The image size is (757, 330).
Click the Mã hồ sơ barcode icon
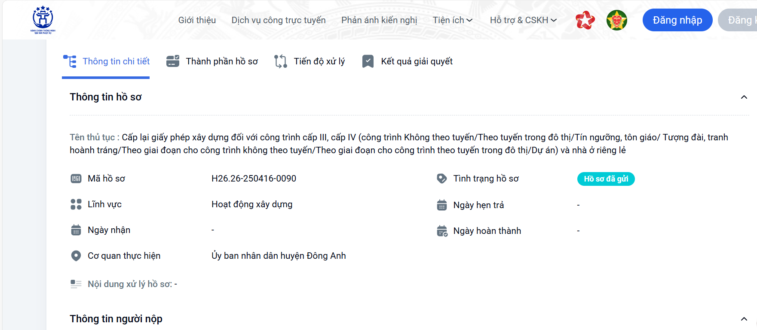76,179
